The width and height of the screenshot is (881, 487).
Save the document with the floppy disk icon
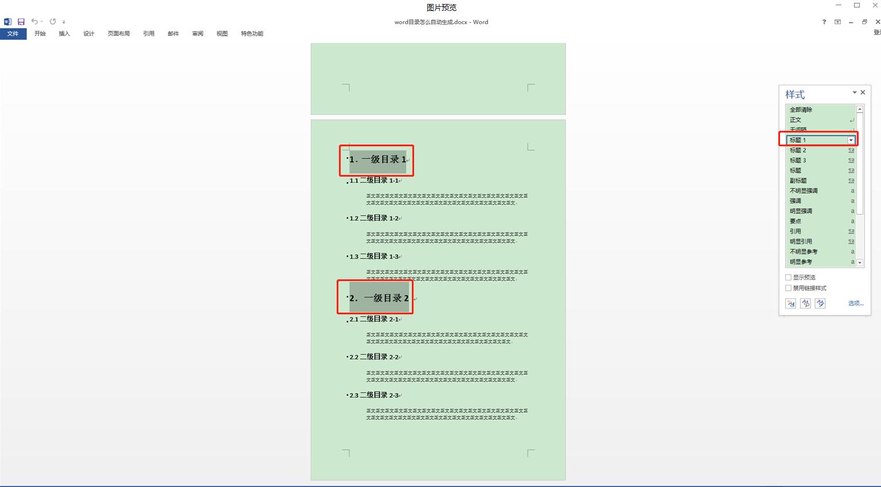tap(21, 22)
